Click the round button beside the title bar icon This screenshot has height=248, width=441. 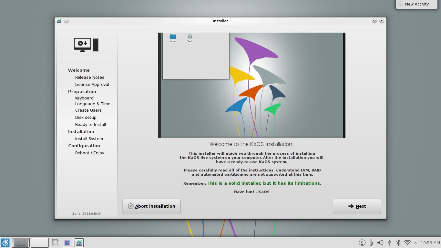[x=66, y=21]
